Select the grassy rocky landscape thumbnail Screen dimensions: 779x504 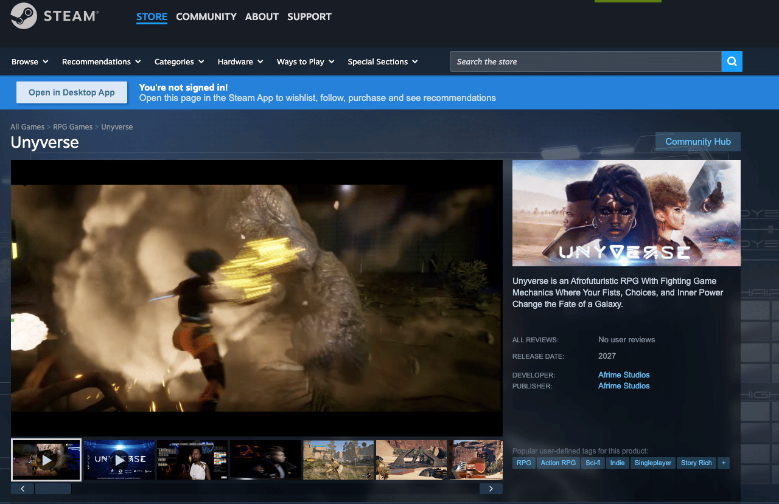point(338,460)
